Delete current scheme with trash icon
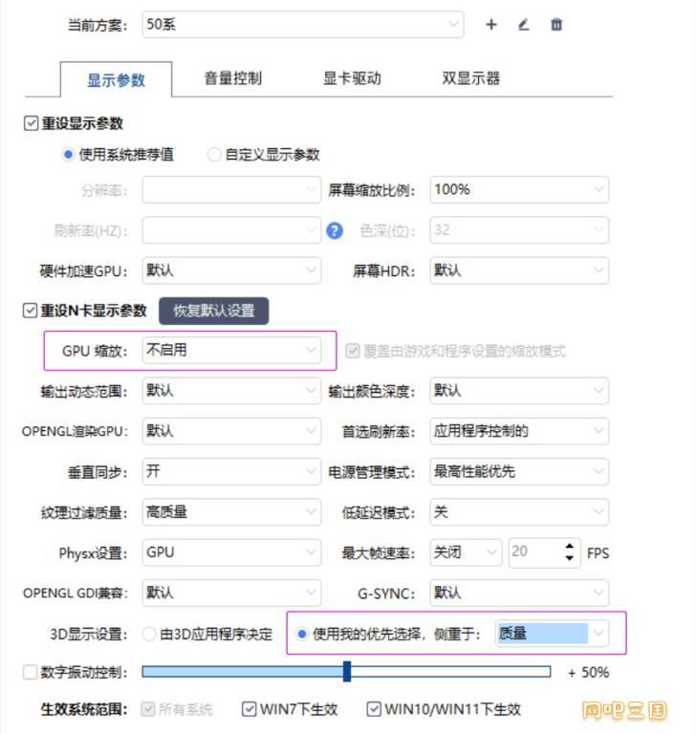This screenshot has height=734, width=696. click(x=556, y=24)
